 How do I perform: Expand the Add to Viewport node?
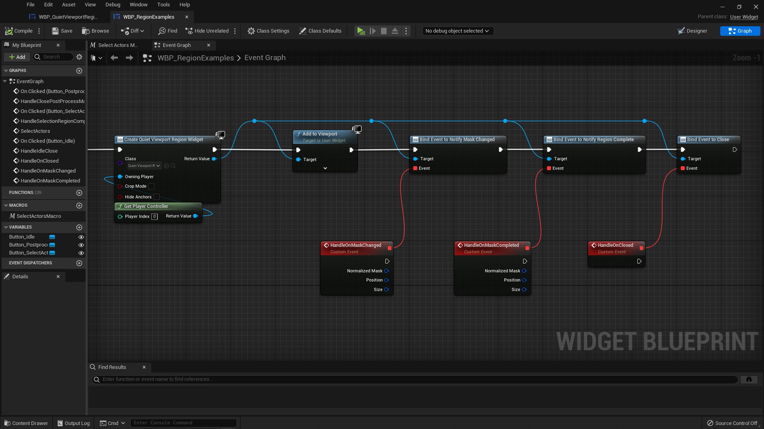325,168
